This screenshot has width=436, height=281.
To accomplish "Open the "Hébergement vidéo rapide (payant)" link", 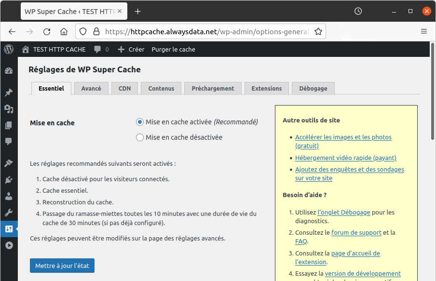I will click(x=345, y=158).
